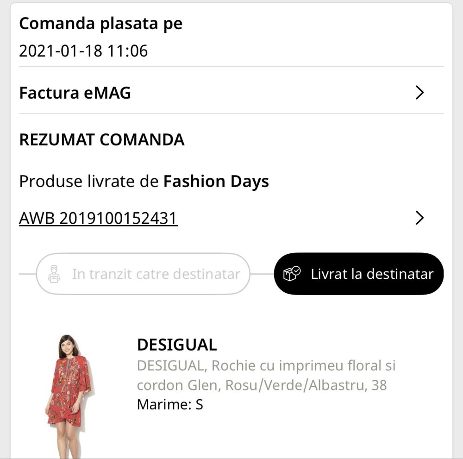Click the Fashion Days seller name
The image size is (463, 459).
(216, 181)
